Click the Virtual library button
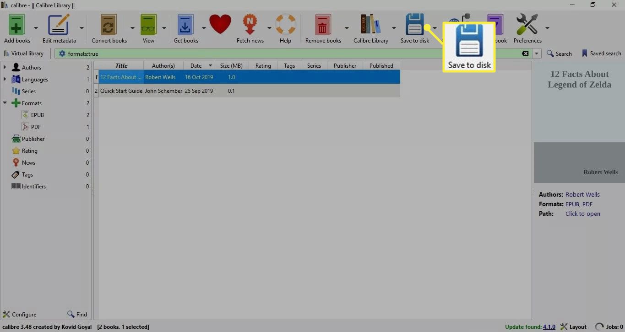The width and height of the screenshot is (625, 332). (x=23, y=54)
